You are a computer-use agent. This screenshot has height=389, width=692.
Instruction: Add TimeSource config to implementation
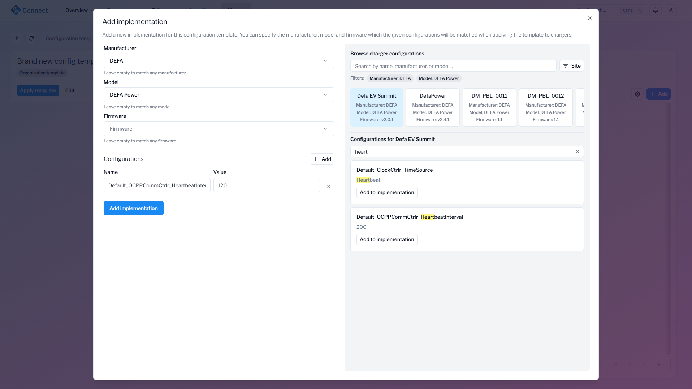(x=386, y=192)
